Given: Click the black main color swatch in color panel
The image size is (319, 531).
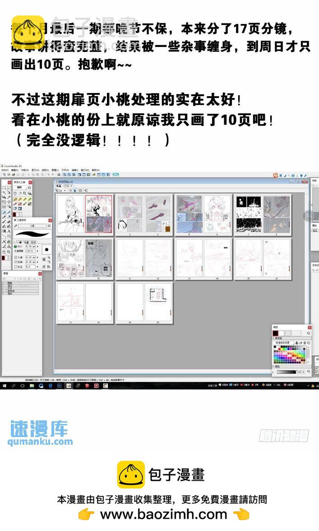Looking at the screenshot, I should (276, 333).
